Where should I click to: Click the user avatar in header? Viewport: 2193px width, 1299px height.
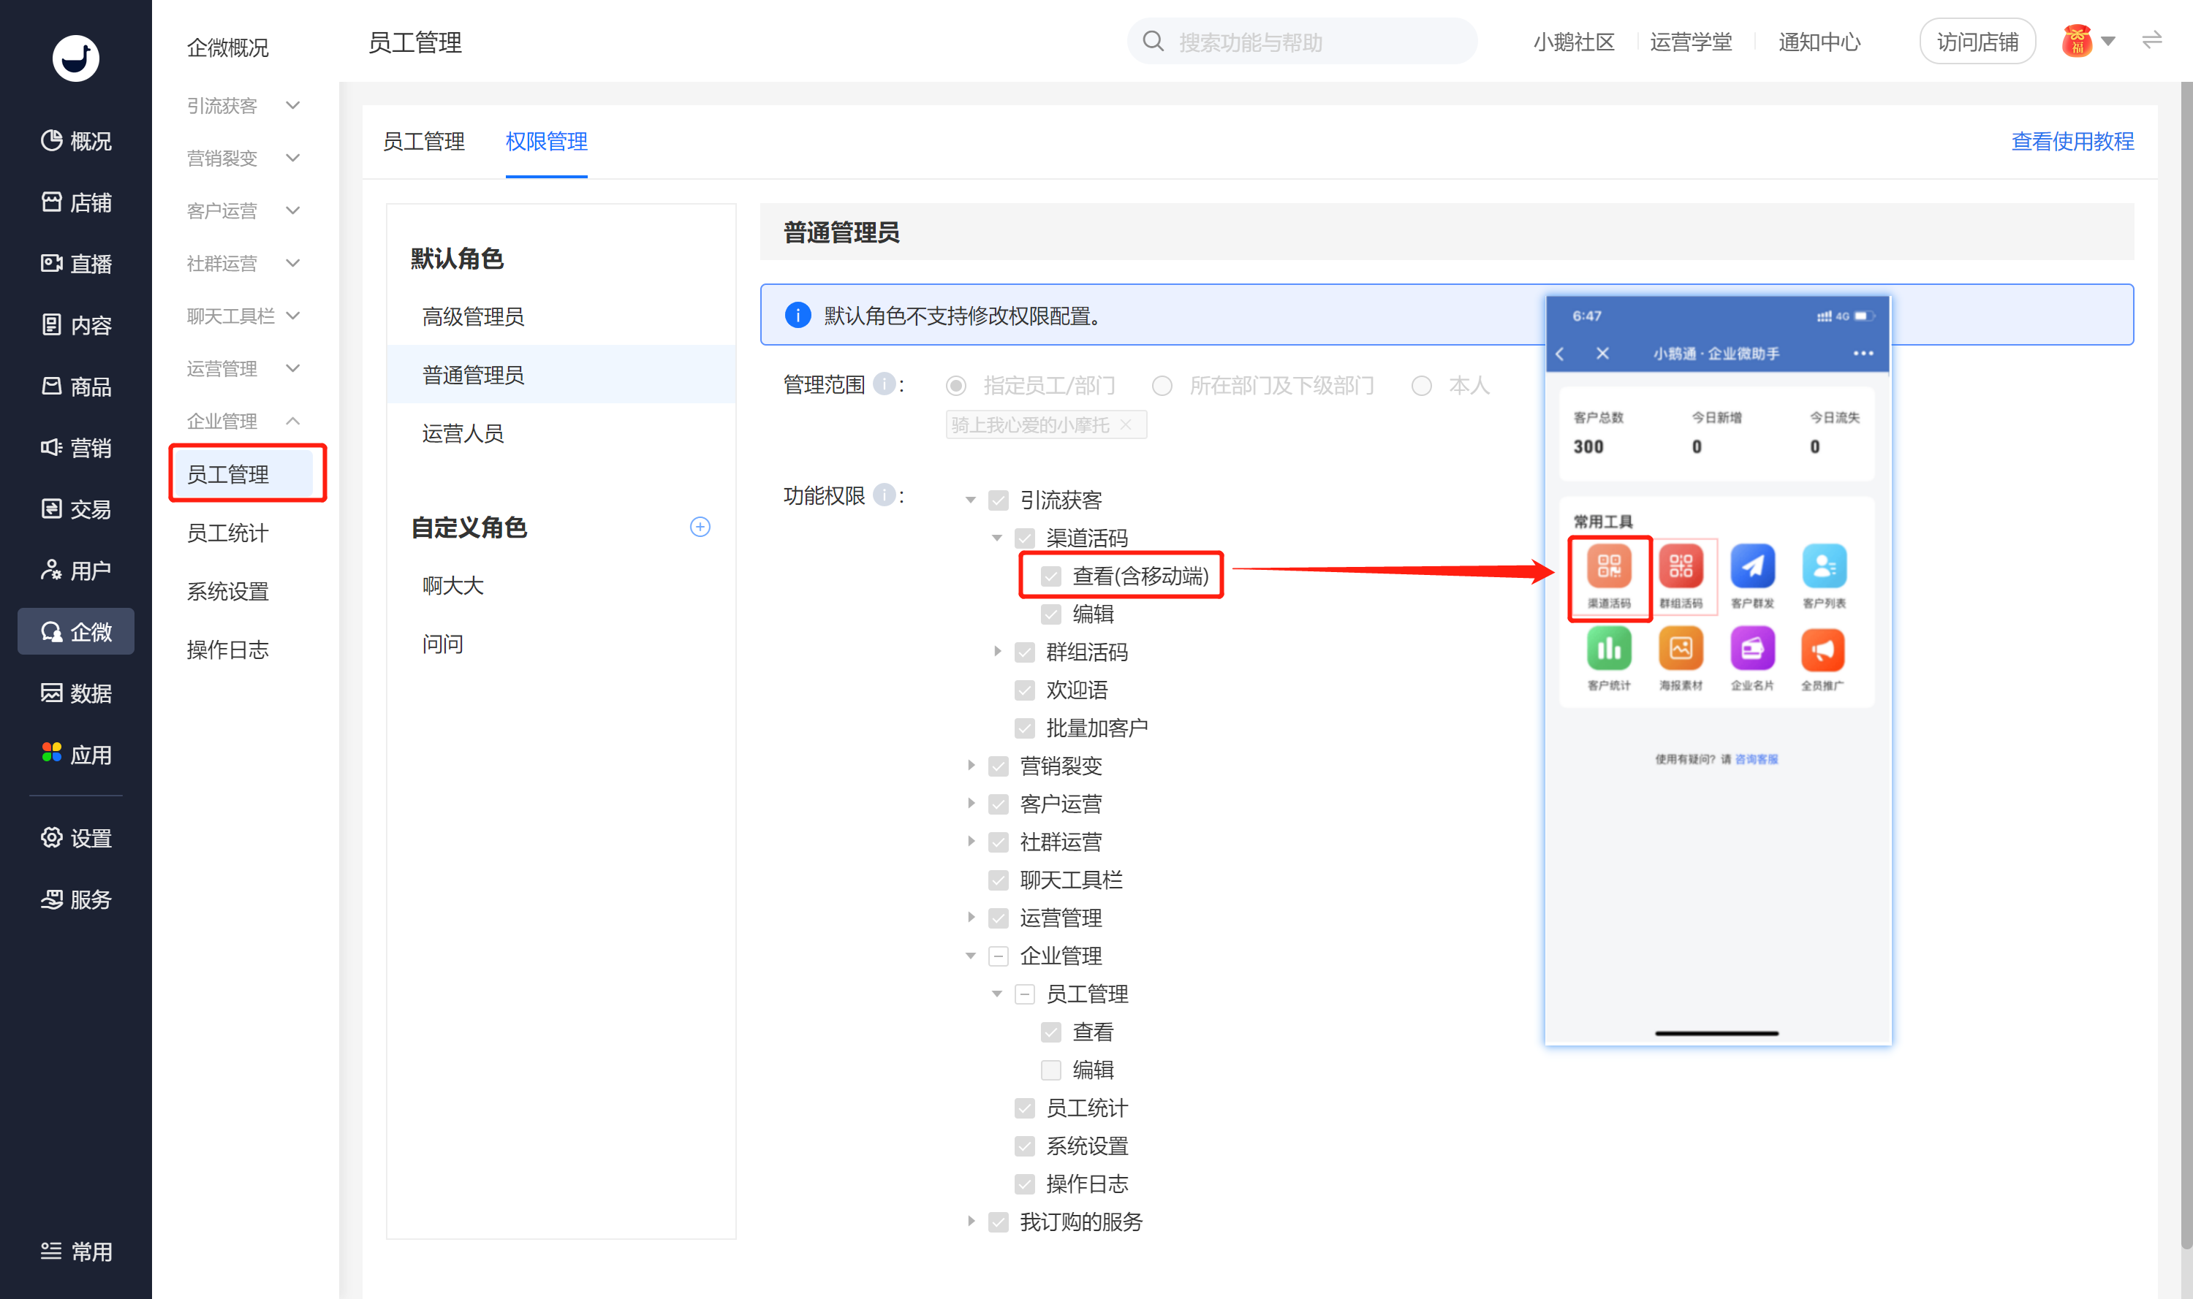click(2077, 41)
